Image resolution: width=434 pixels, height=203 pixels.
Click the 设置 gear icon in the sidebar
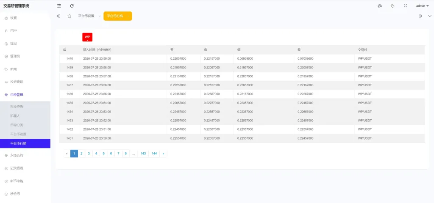click(6, 18)
